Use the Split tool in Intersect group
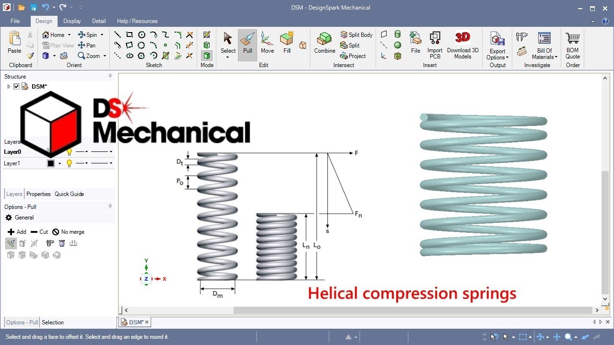Viewport: 614px width, 345px height. (x=350, y=45)
